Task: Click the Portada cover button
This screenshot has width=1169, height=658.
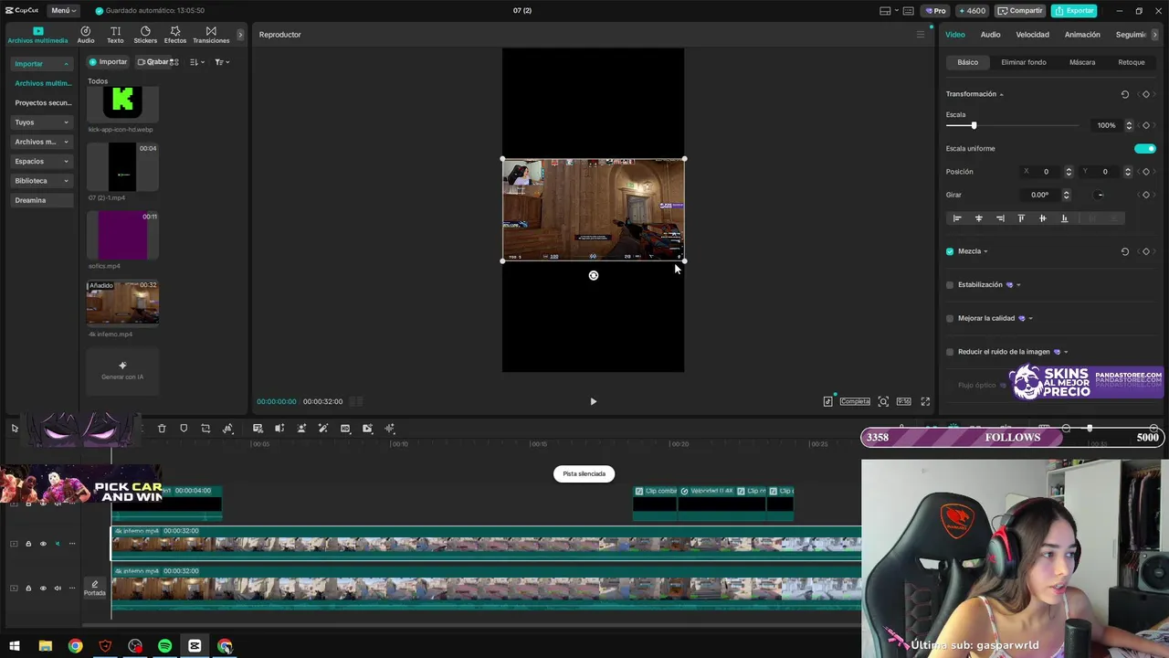Action: click(95, 588)
